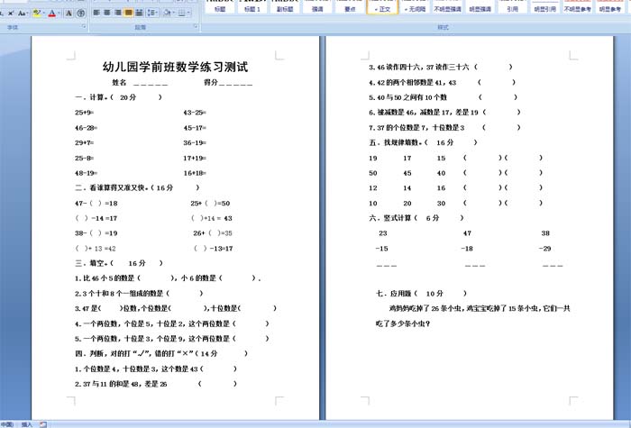The image size is (631, 428).
Task: Click the paragraph shading paint bucket
Action: tap(167, 13)
